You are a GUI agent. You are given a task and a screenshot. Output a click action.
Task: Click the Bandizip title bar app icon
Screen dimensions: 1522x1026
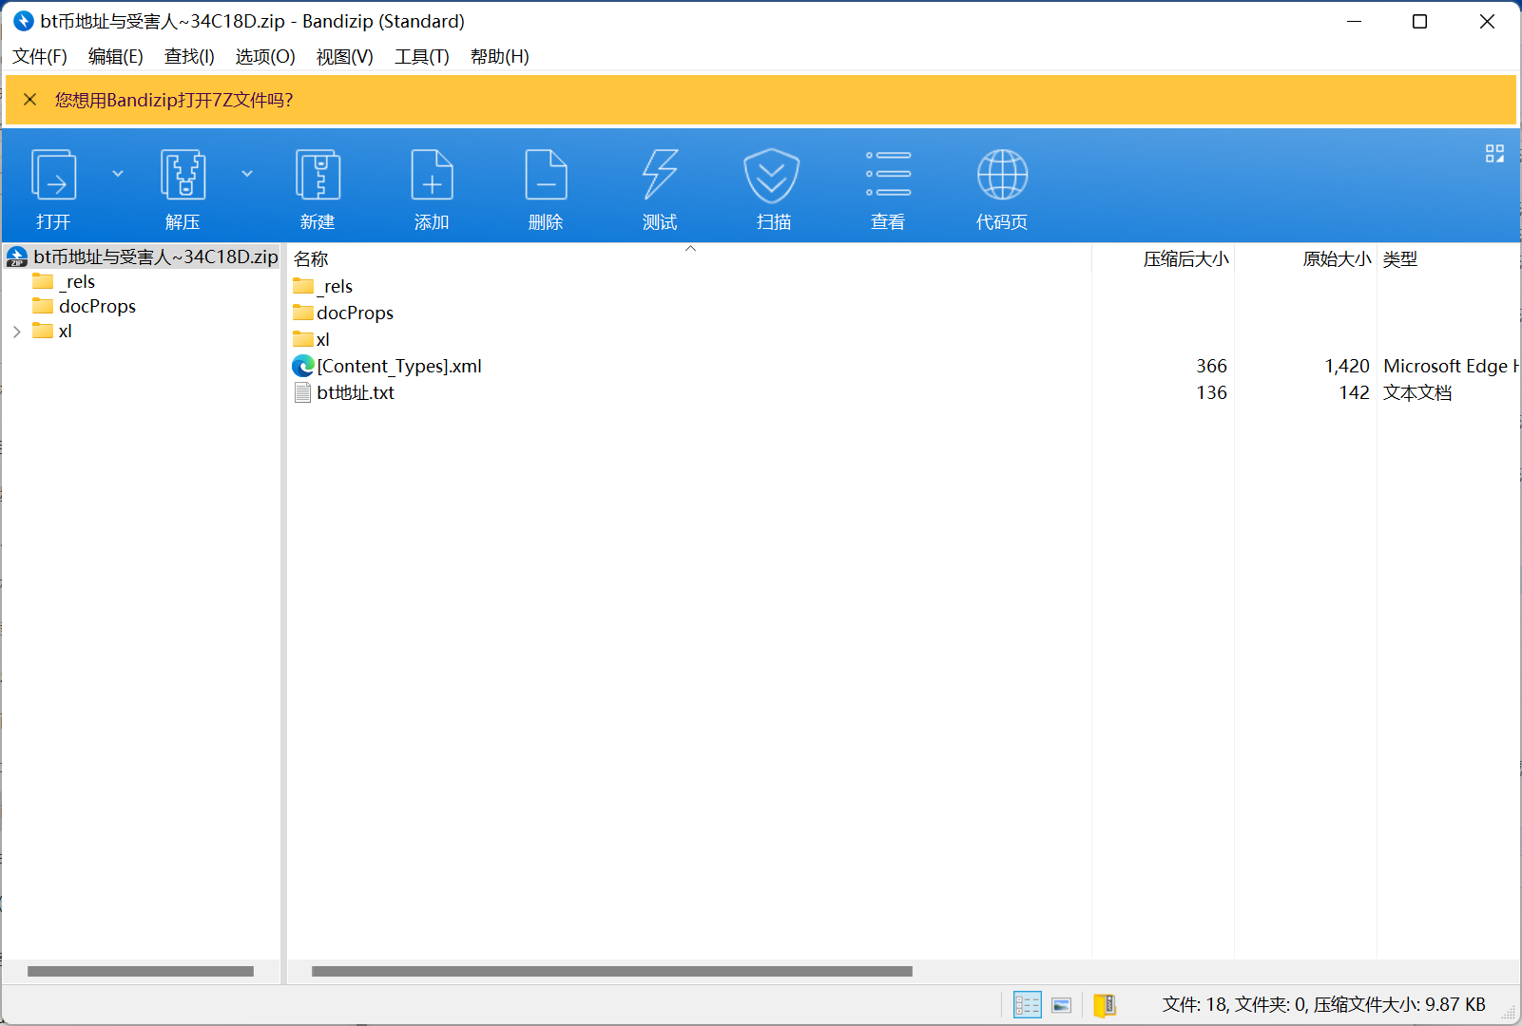click(24, 21)
